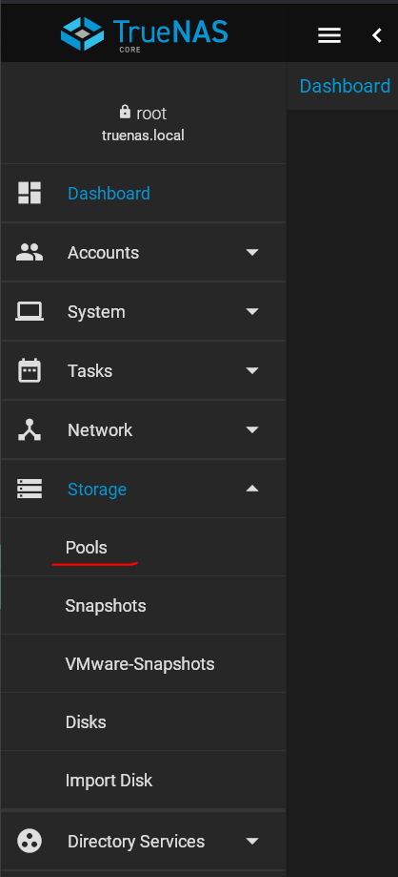Expand the Accounts menu arrow

(252, 252)
